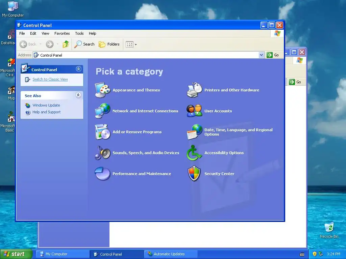Open the View menu
This screenshot has width=346, height=259.
click(45, 33)
